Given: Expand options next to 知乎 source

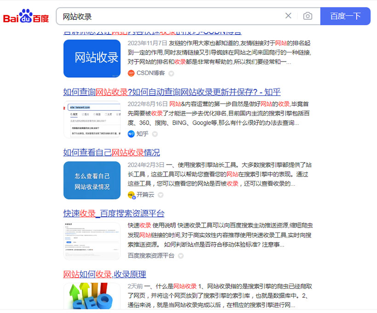Looking at the screenshot, I should (x=155, y=134).
